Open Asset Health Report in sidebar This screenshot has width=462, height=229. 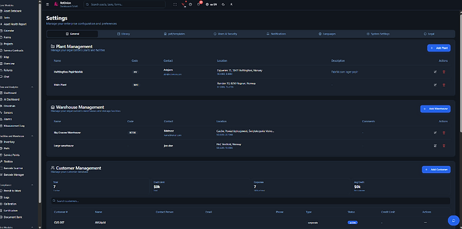[x=15, y=24]
